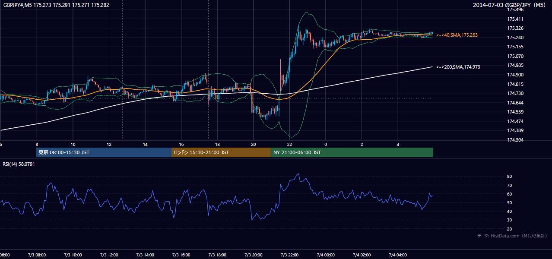Click hour label 22 under price chart
The width and height of the screenshot is (552, 259).
click(x=289, y=145)
